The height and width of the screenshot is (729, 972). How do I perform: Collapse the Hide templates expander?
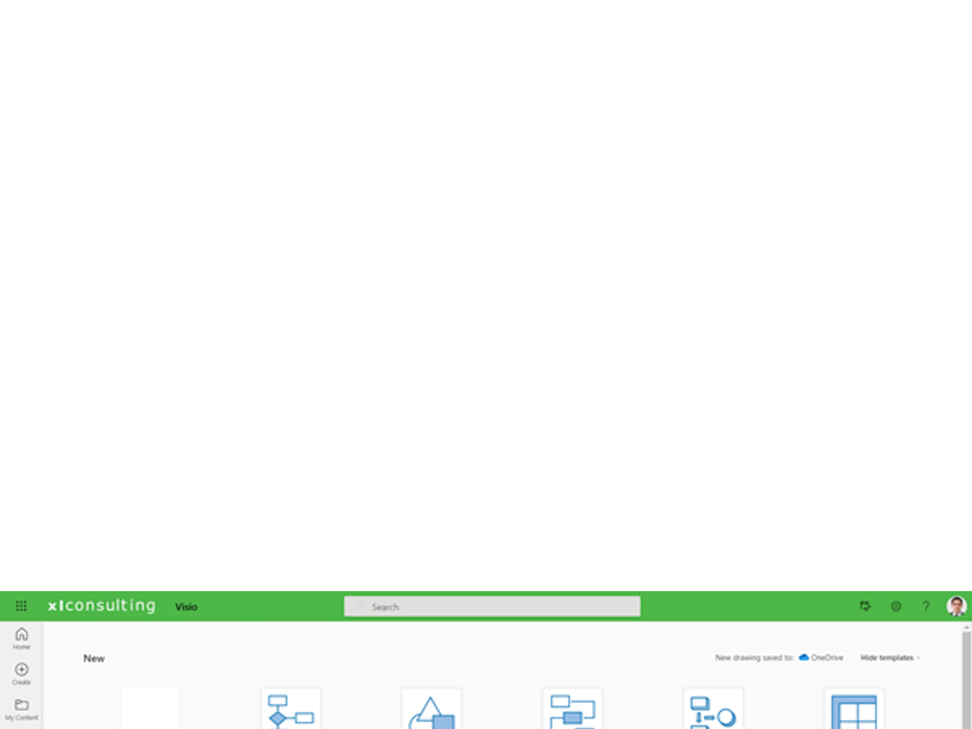[889, 657]
